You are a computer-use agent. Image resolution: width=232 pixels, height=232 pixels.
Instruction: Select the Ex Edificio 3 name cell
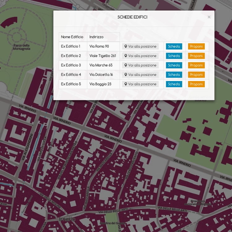coord(73,65)
